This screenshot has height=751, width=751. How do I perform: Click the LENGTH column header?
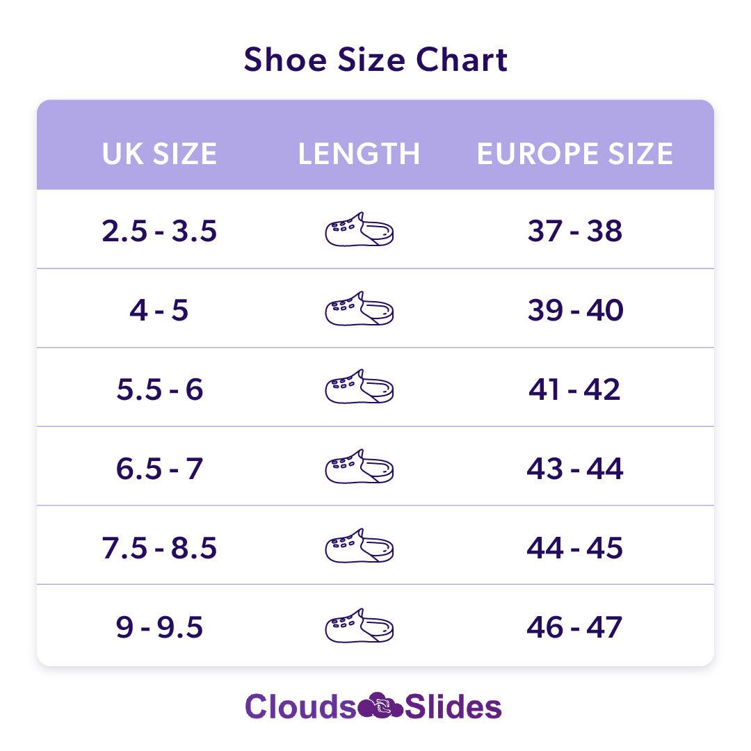click(360, 154)
